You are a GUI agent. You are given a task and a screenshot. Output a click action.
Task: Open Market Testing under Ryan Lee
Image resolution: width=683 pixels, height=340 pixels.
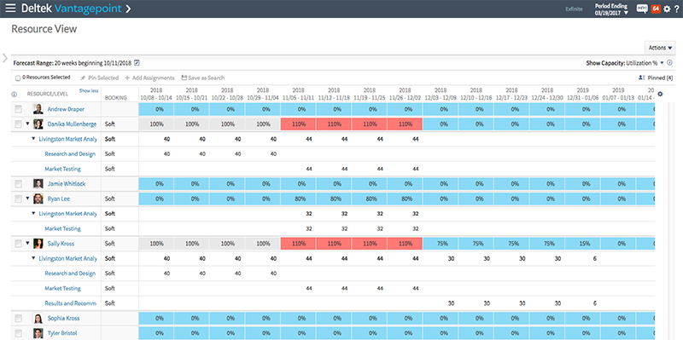point(62,228)
